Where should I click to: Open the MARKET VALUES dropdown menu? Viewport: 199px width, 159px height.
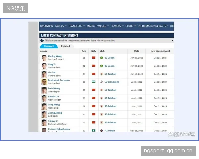98,26
